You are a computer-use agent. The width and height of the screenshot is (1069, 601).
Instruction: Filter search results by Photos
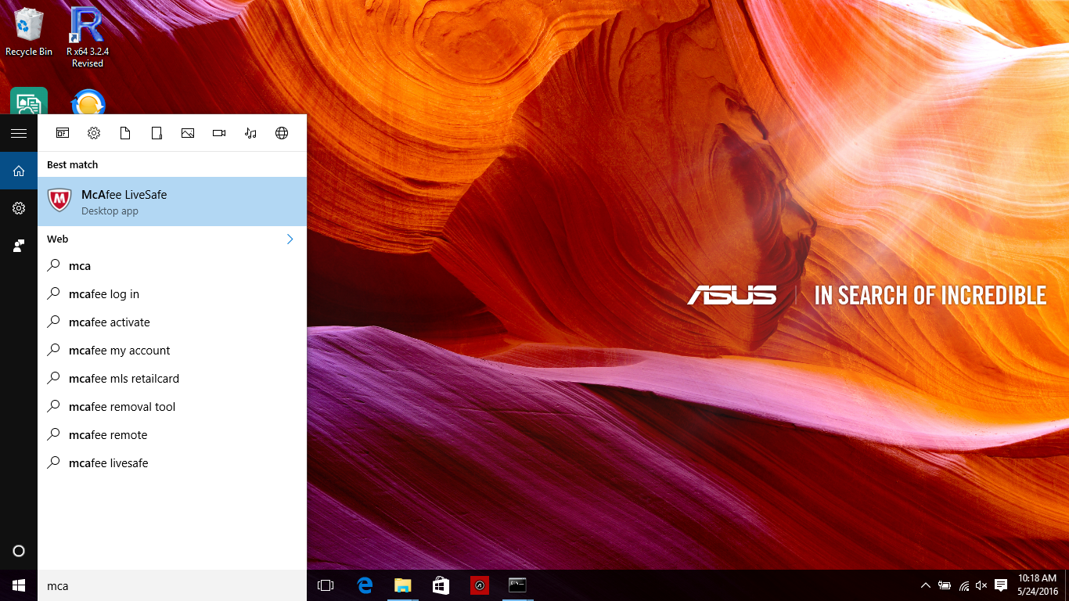tap(188, 133)
